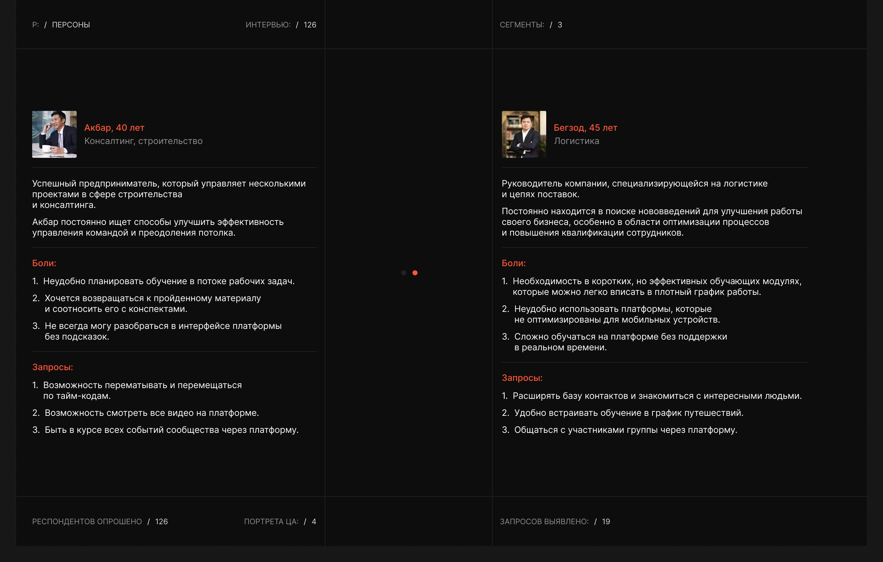Click request about график путешествий
This screenshot has height=562, width=883.
[x=629, y=413]
